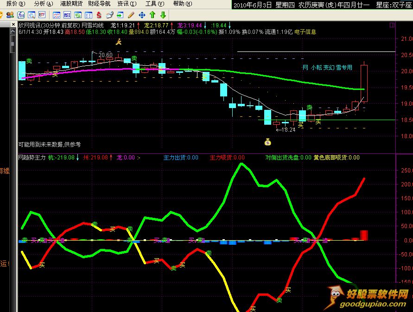Click the wavy-lines chart window icon
The image size is (413, 312).
point(57,15)
